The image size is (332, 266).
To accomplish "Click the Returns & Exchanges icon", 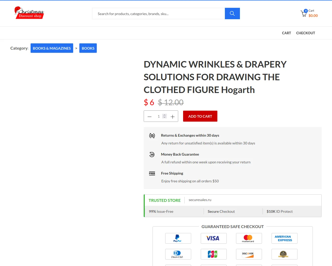I will coord(152,136).
